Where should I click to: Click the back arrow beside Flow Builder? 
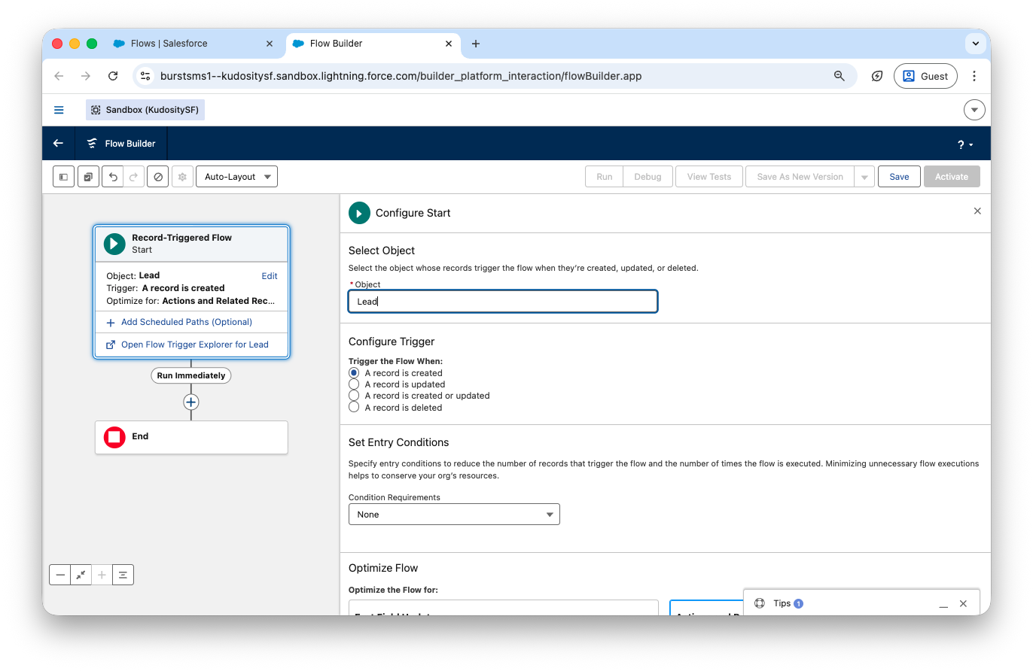click(x=58, y=144)
